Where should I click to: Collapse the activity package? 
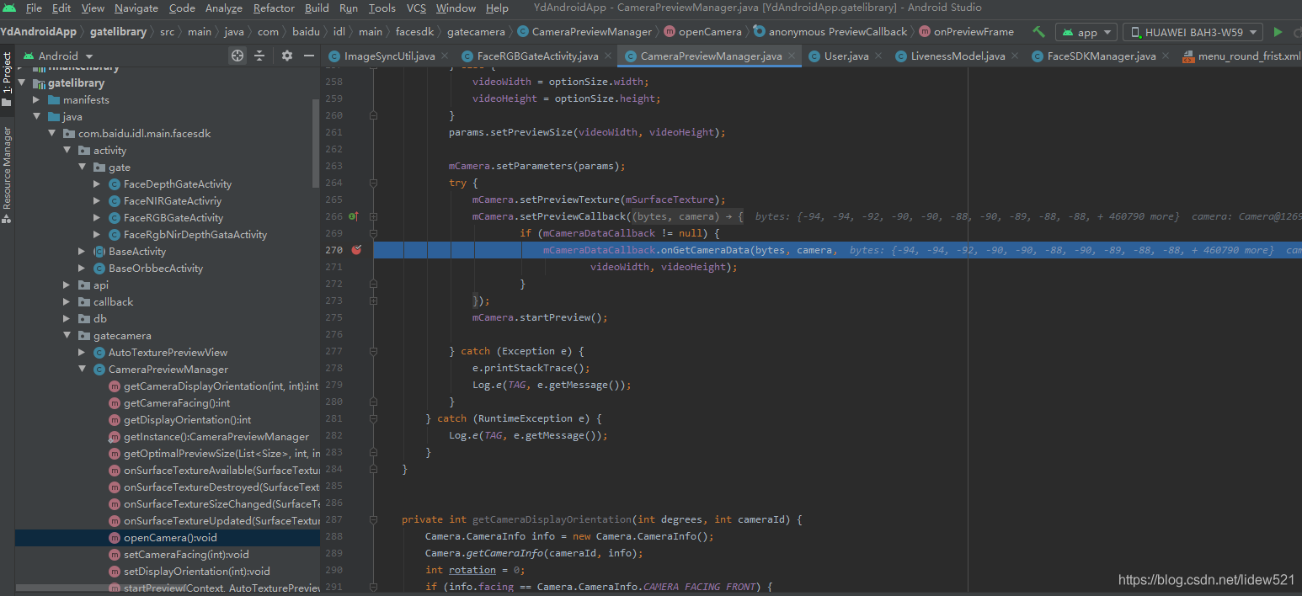[67, 151]
